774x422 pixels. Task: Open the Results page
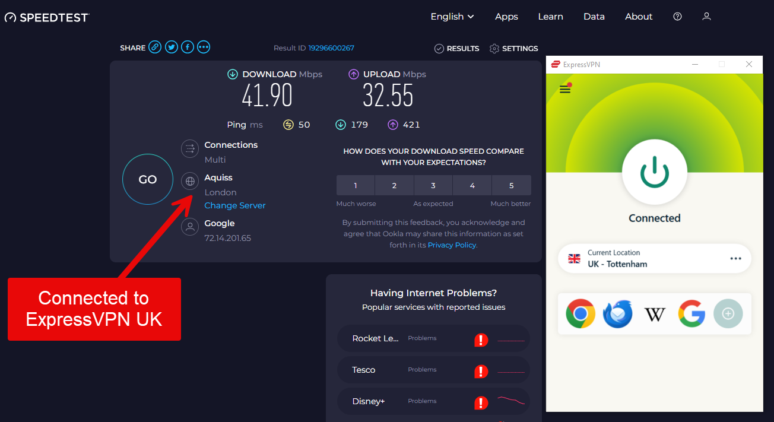[x=456, y=49]
